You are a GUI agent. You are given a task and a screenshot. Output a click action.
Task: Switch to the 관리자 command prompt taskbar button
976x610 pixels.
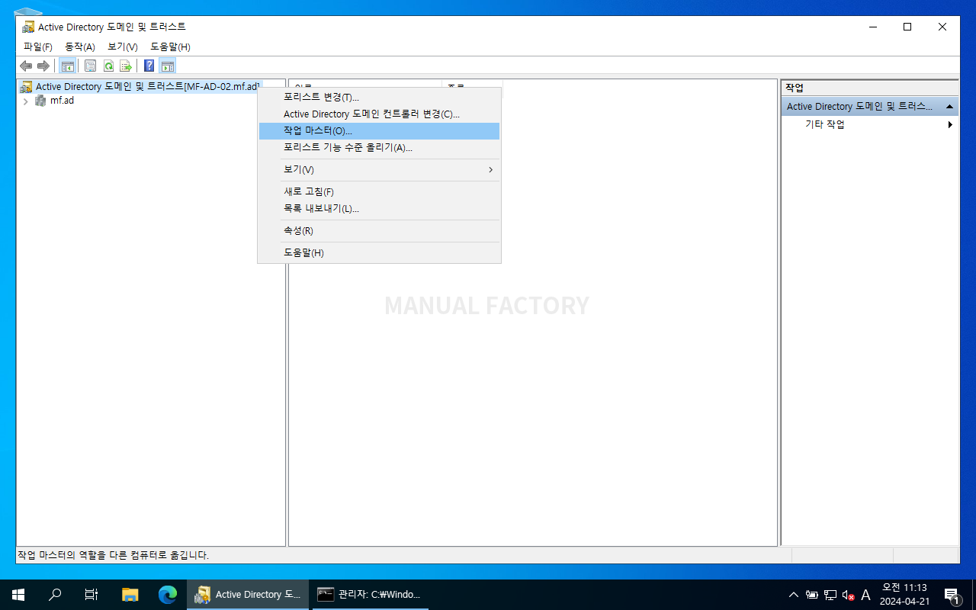(x=370, y=595)
